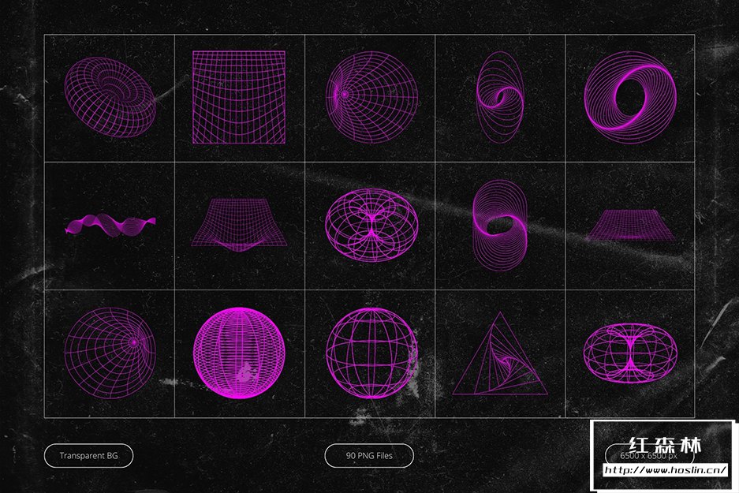Click the horn torus in bottom-right cell
The height and width of the screenshot is (493, 739).
[631, 353]
